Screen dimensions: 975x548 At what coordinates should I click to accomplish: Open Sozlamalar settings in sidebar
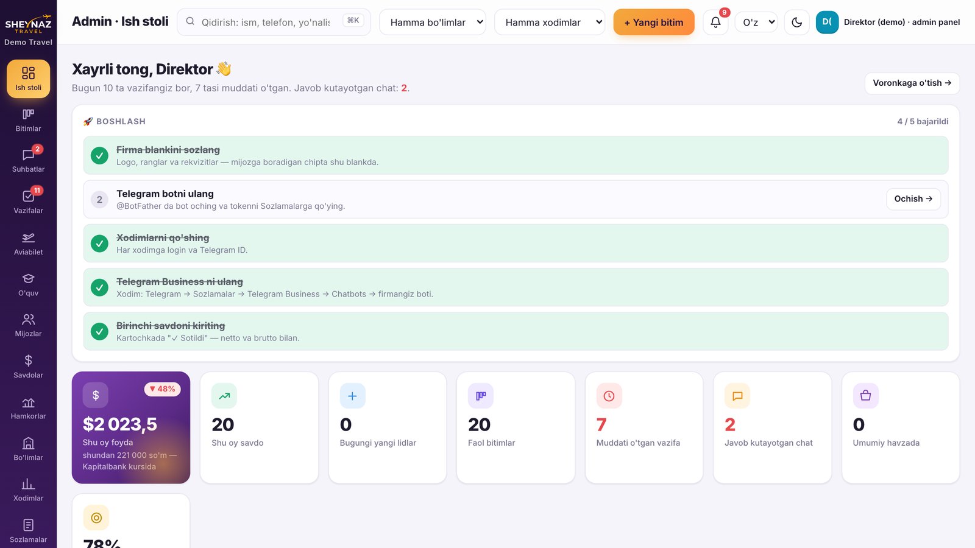[28, 531]
